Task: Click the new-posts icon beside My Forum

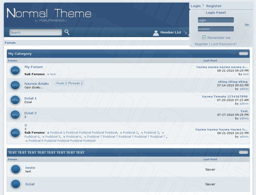Action: pos(15,71)
